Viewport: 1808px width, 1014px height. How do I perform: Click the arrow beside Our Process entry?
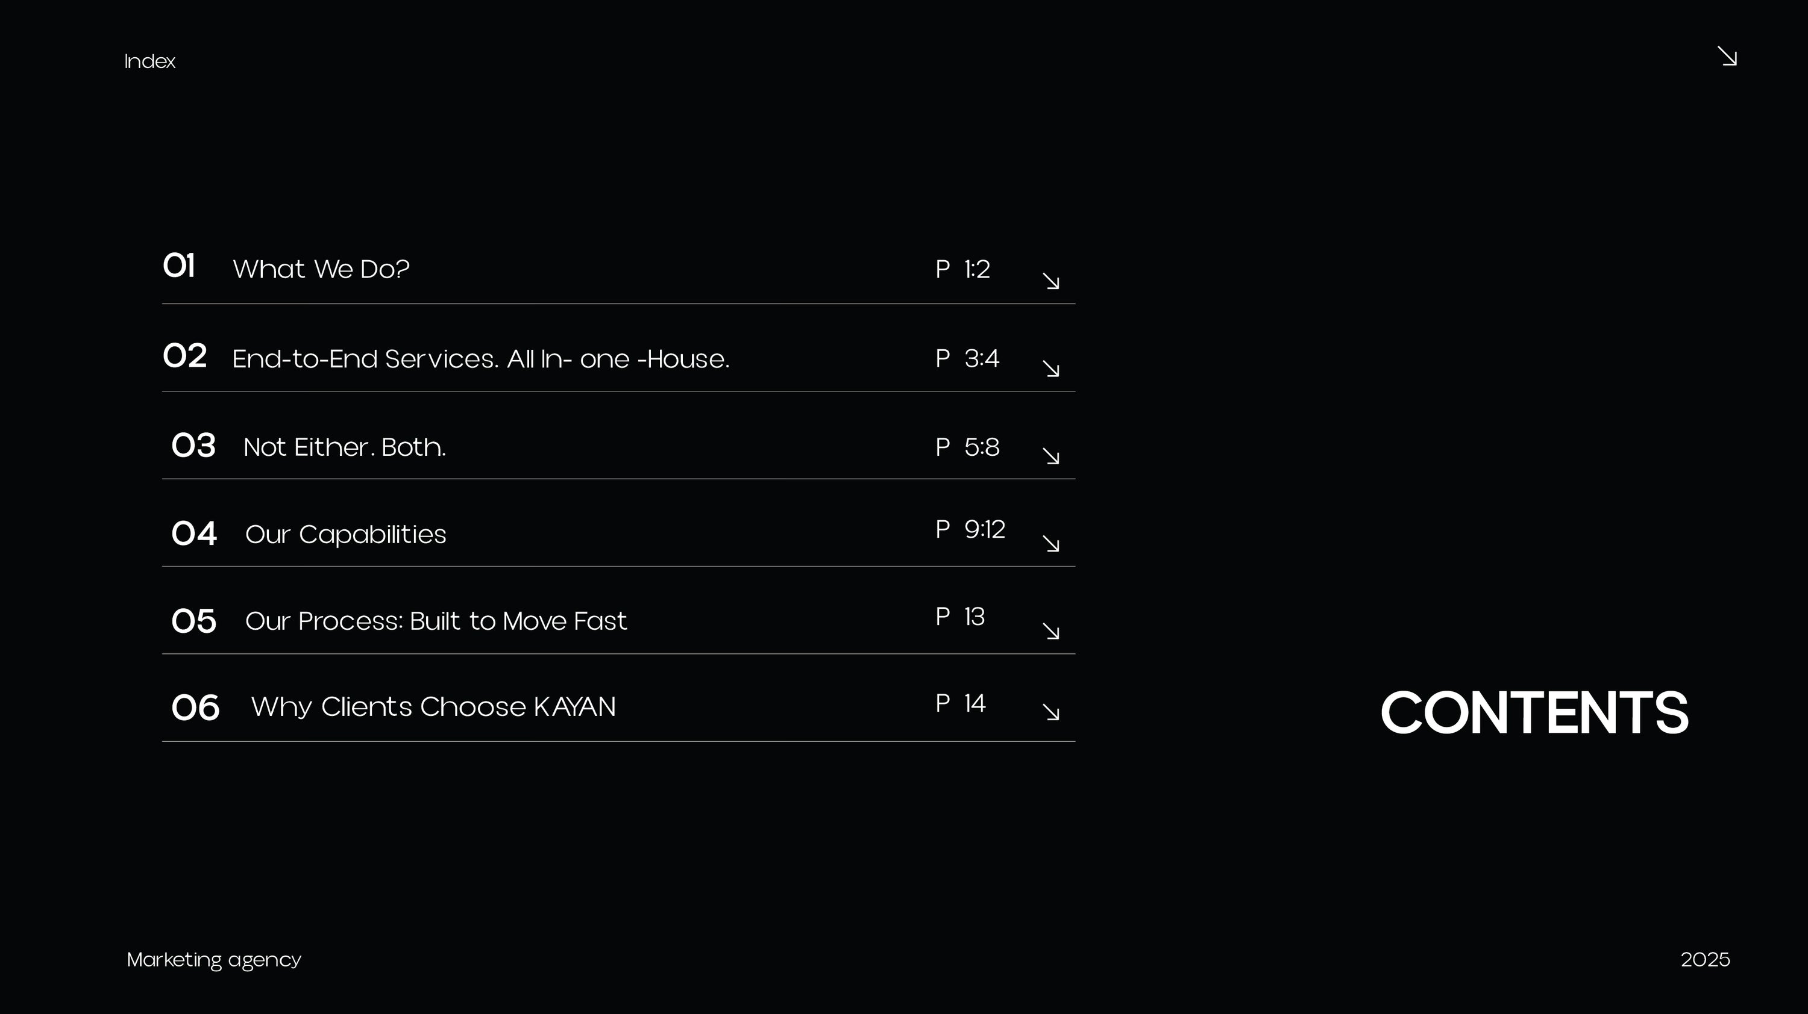pyautogui.click(x=1050, y=631)
